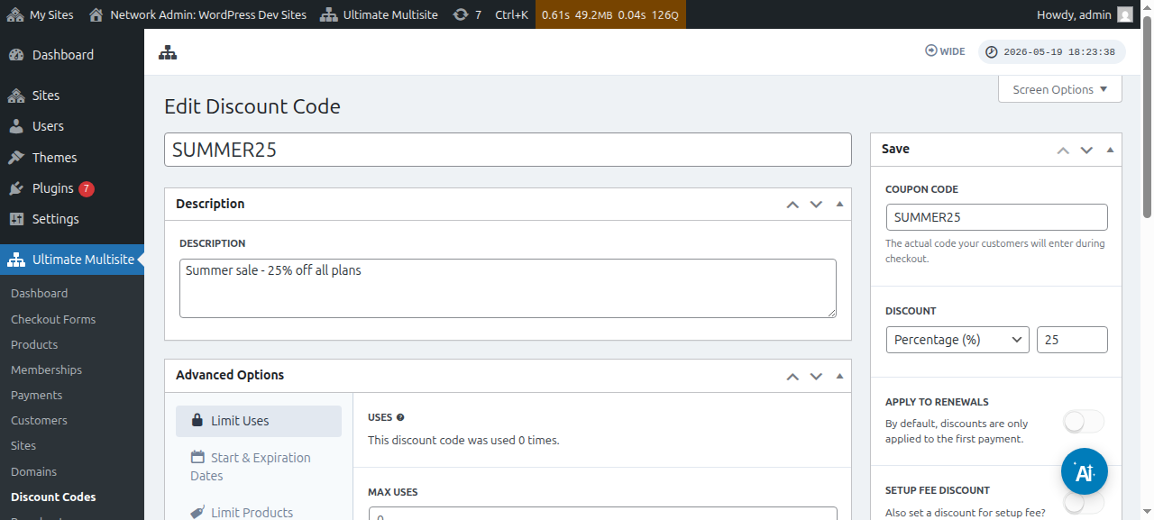The height and width of the screenshot is (520, 1154).
Task: Click Ultimate Multisite admin bar item
Action: tap(379, 14)
